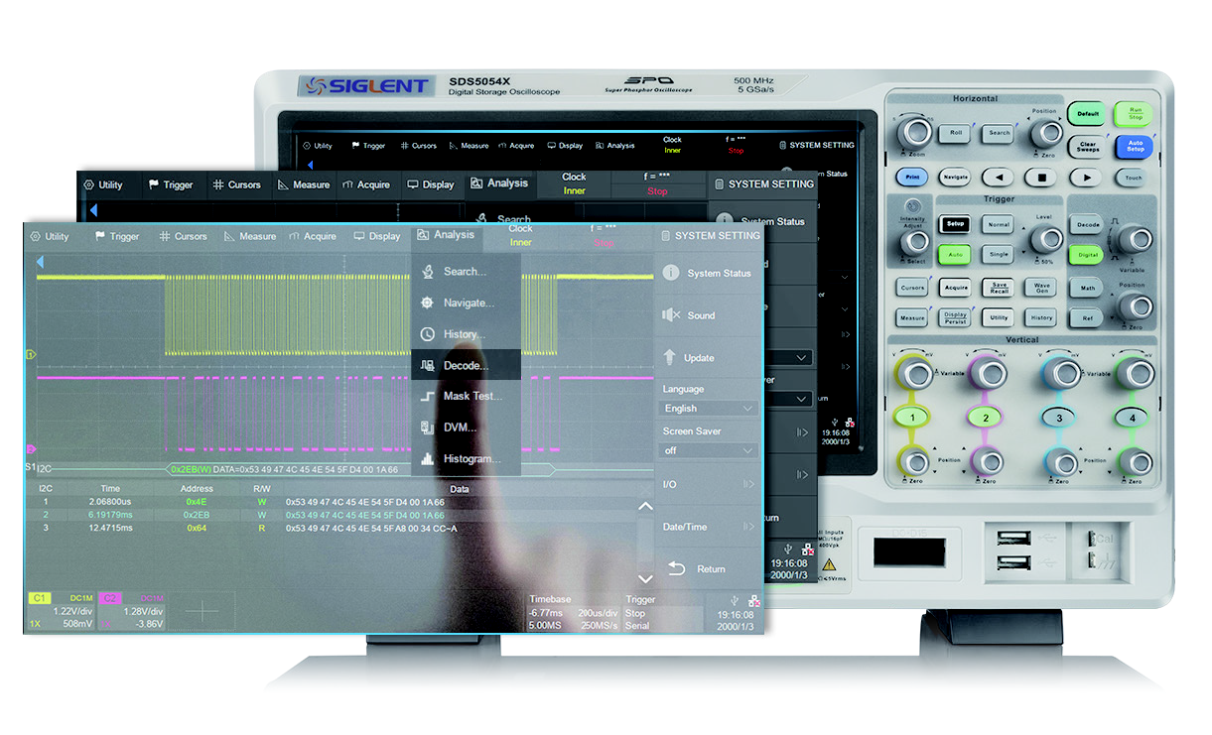Image resolution: width=1212 pixels, height=735 pixels.
Task: Open the Acquire menu in the front window
Action: click(313, 237)
